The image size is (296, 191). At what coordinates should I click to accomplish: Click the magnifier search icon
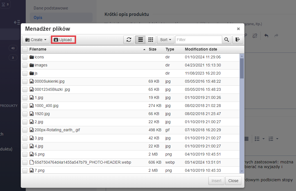click(226, 40)
